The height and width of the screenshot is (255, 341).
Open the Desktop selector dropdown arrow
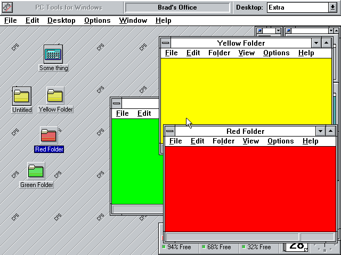[x=332, y=7]
